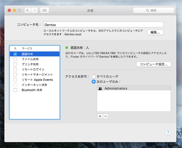Image resolution: width=182 pixels, height=148 pixels.
Task: Select リモート Apple Events service row
Action: (x=37, y=80)
